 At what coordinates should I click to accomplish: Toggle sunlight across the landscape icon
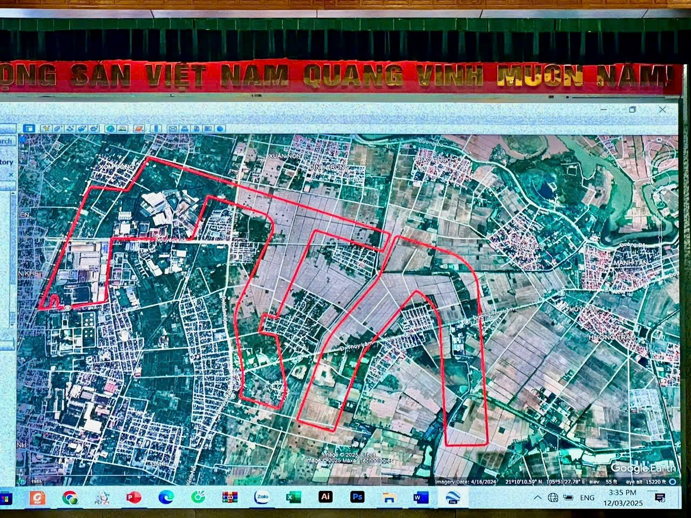[123, 128]
